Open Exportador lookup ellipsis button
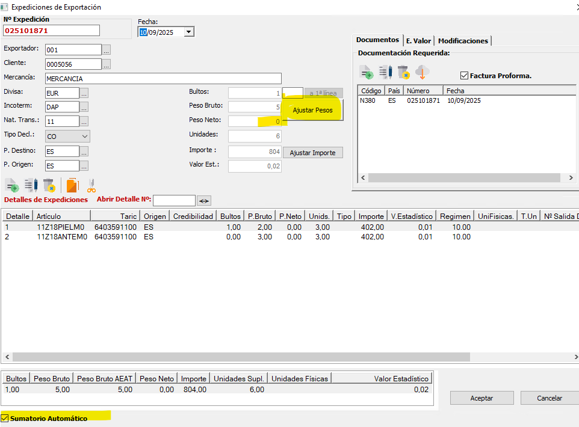The image size is (579, 427). pyautogui.click(x=107, y=50)
